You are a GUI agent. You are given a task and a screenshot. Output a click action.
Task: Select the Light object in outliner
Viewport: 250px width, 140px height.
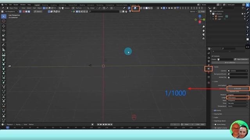[219, 19]
